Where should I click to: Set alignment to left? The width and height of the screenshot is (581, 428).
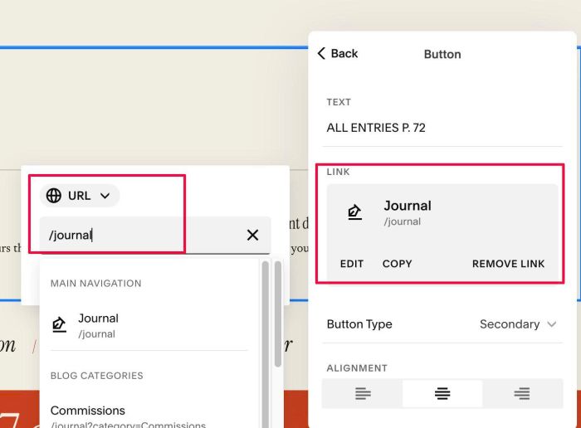tap(363, 393)
